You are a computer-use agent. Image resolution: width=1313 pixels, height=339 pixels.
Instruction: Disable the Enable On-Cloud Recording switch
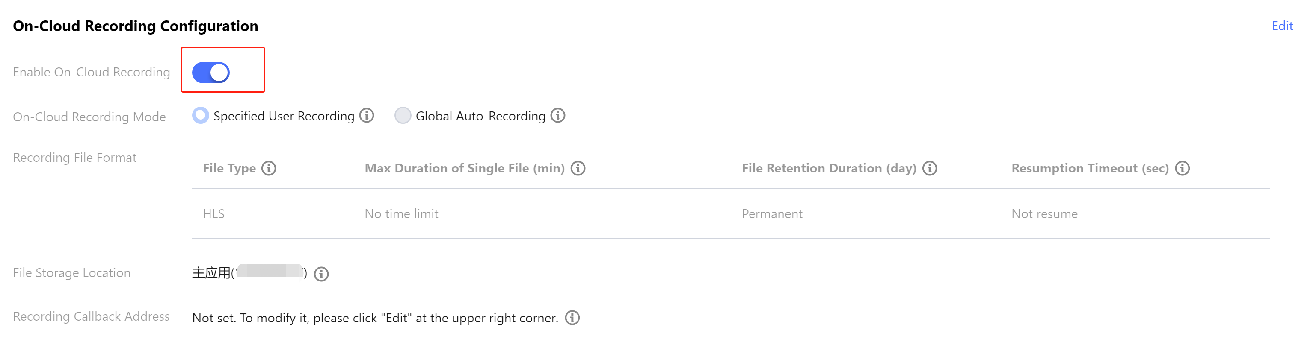point(211,72)
